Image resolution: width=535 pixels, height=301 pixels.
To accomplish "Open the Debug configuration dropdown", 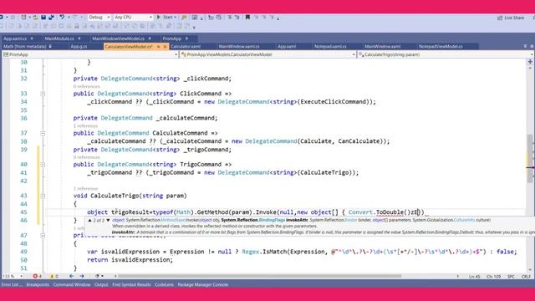I will [99, 17].
